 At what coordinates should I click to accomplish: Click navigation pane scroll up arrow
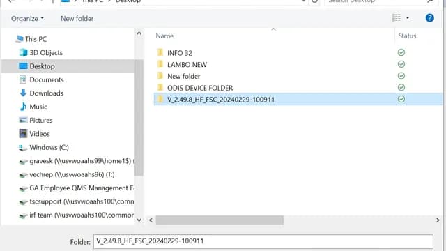point(139,33)
